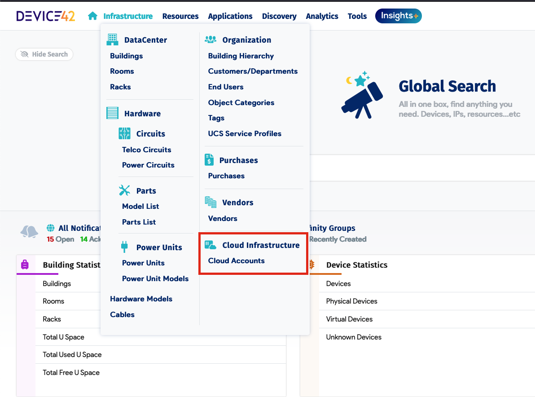This screenshot has height=397, width=535.
Task: Select Tags menu entry
Action: [216, 118]
